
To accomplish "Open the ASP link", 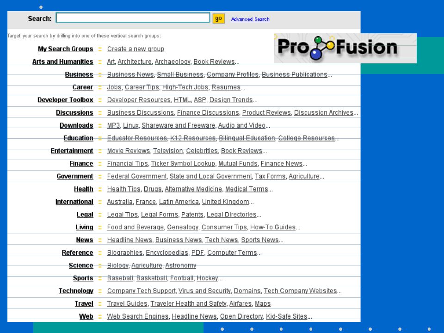I will [x=200, y=100].
